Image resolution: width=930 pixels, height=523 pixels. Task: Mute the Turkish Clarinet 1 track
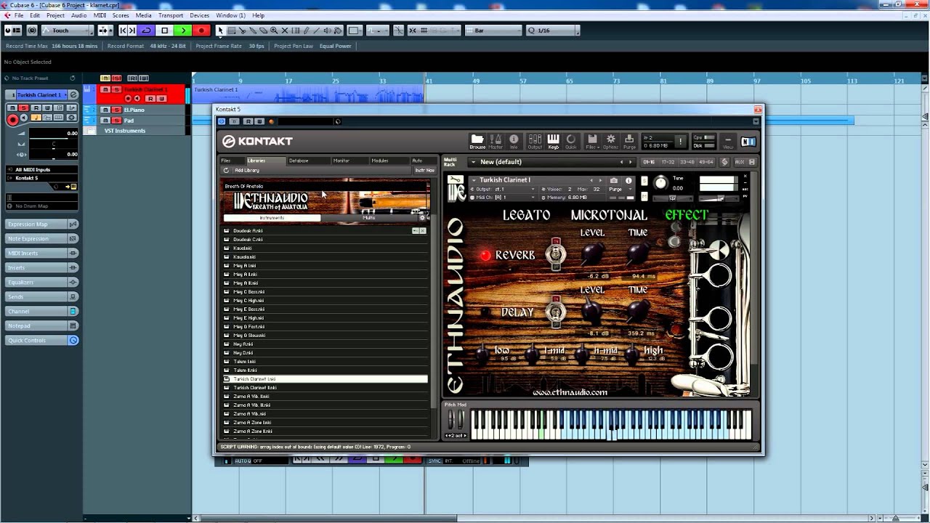[x=105, y=89]
